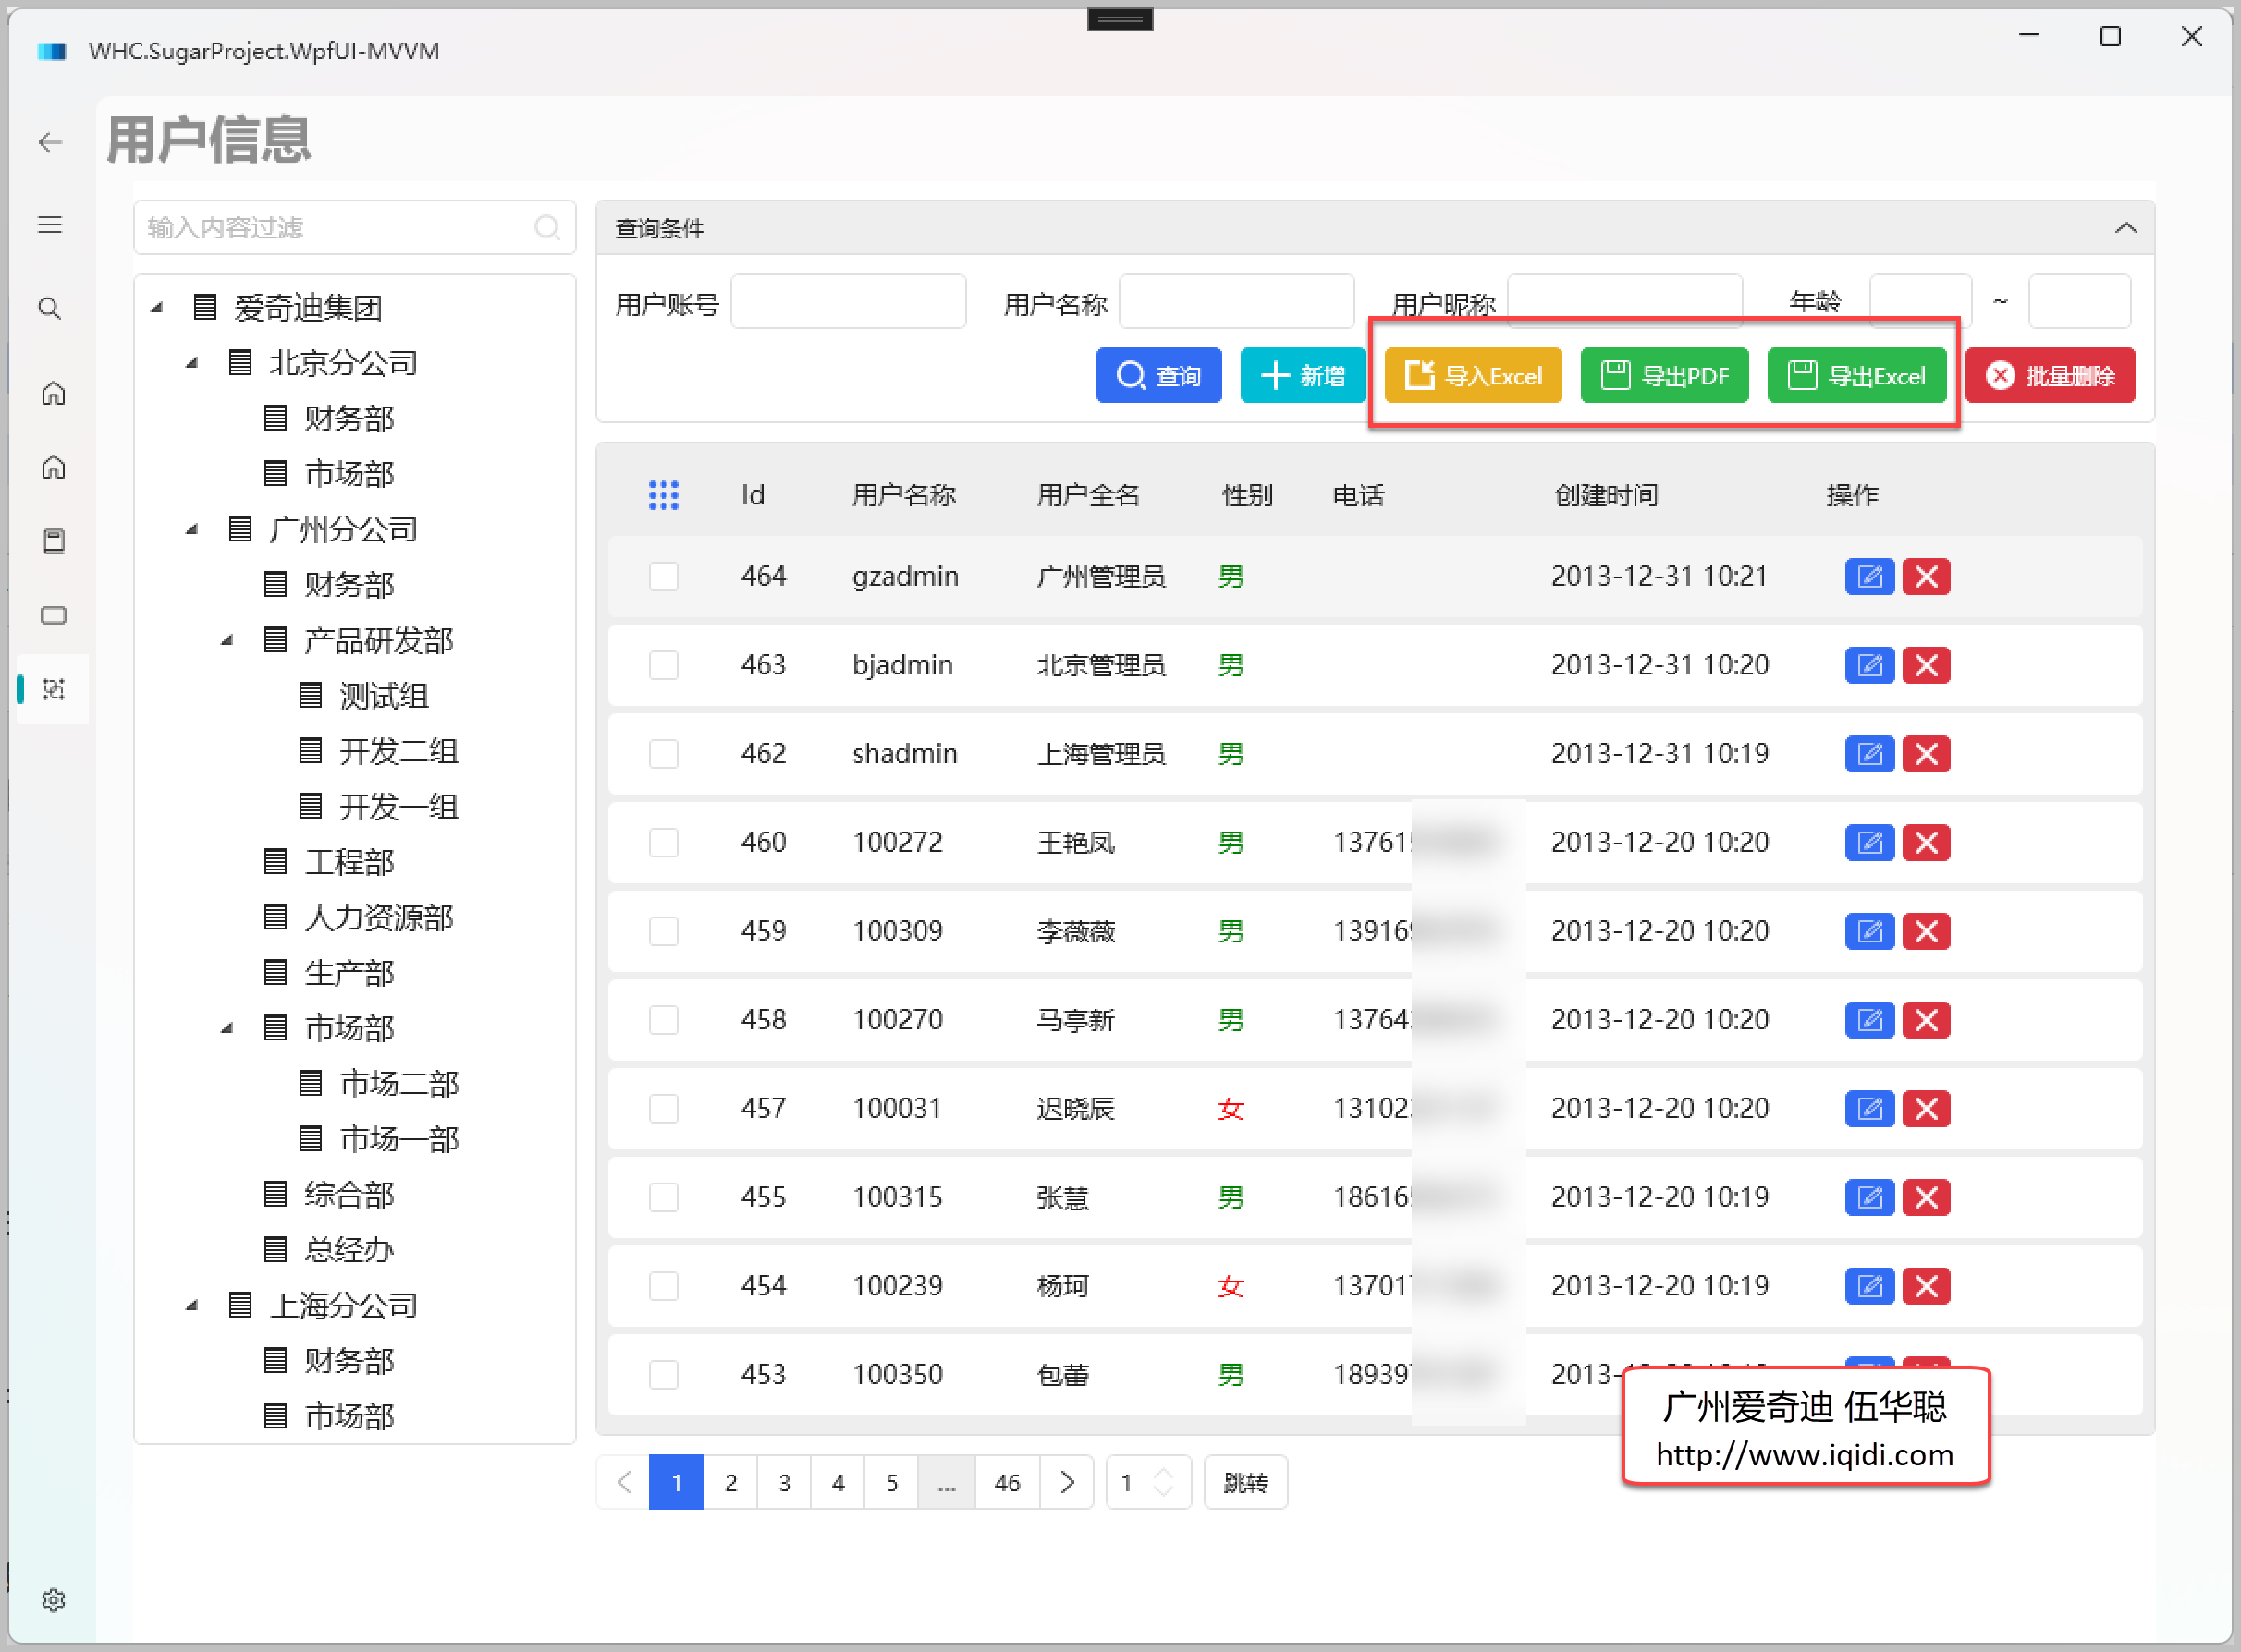Image resolution: width=2241 pixels, height=1652 pixels.
Task: Click the 批量删除 button
Action: [x=2050, y=375]
